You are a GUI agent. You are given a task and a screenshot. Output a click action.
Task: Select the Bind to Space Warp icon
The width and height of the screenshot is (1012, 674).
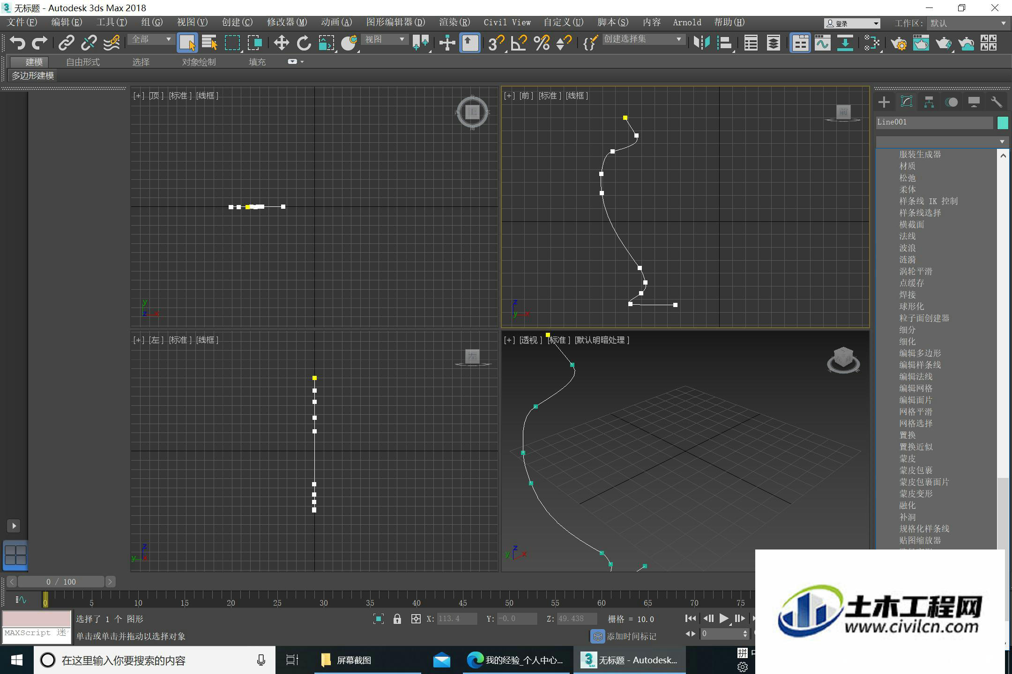click(112, 43)
